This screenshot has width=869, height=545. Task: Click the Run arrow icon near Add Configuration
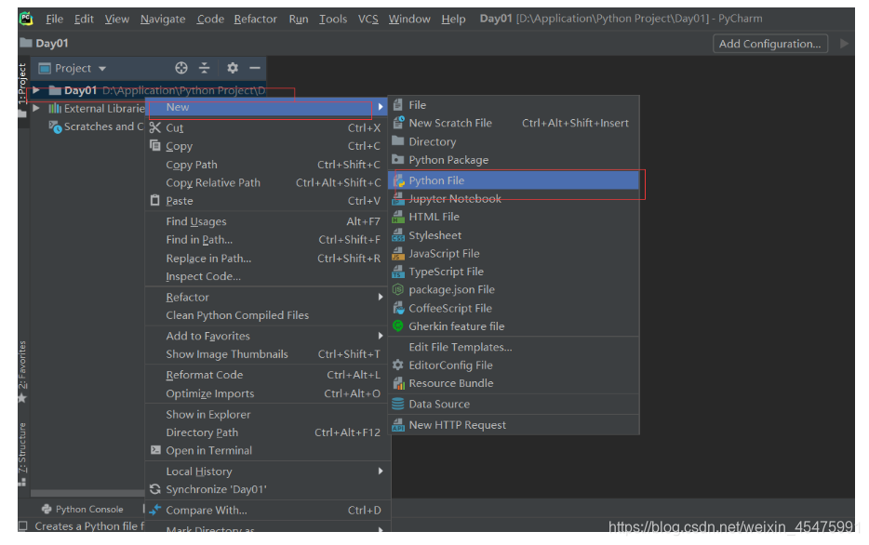click(x=844, y=43)
